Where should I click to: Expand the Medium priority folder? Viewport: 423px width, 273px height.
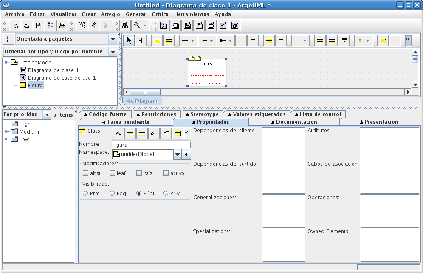click(x=6, y=132)
